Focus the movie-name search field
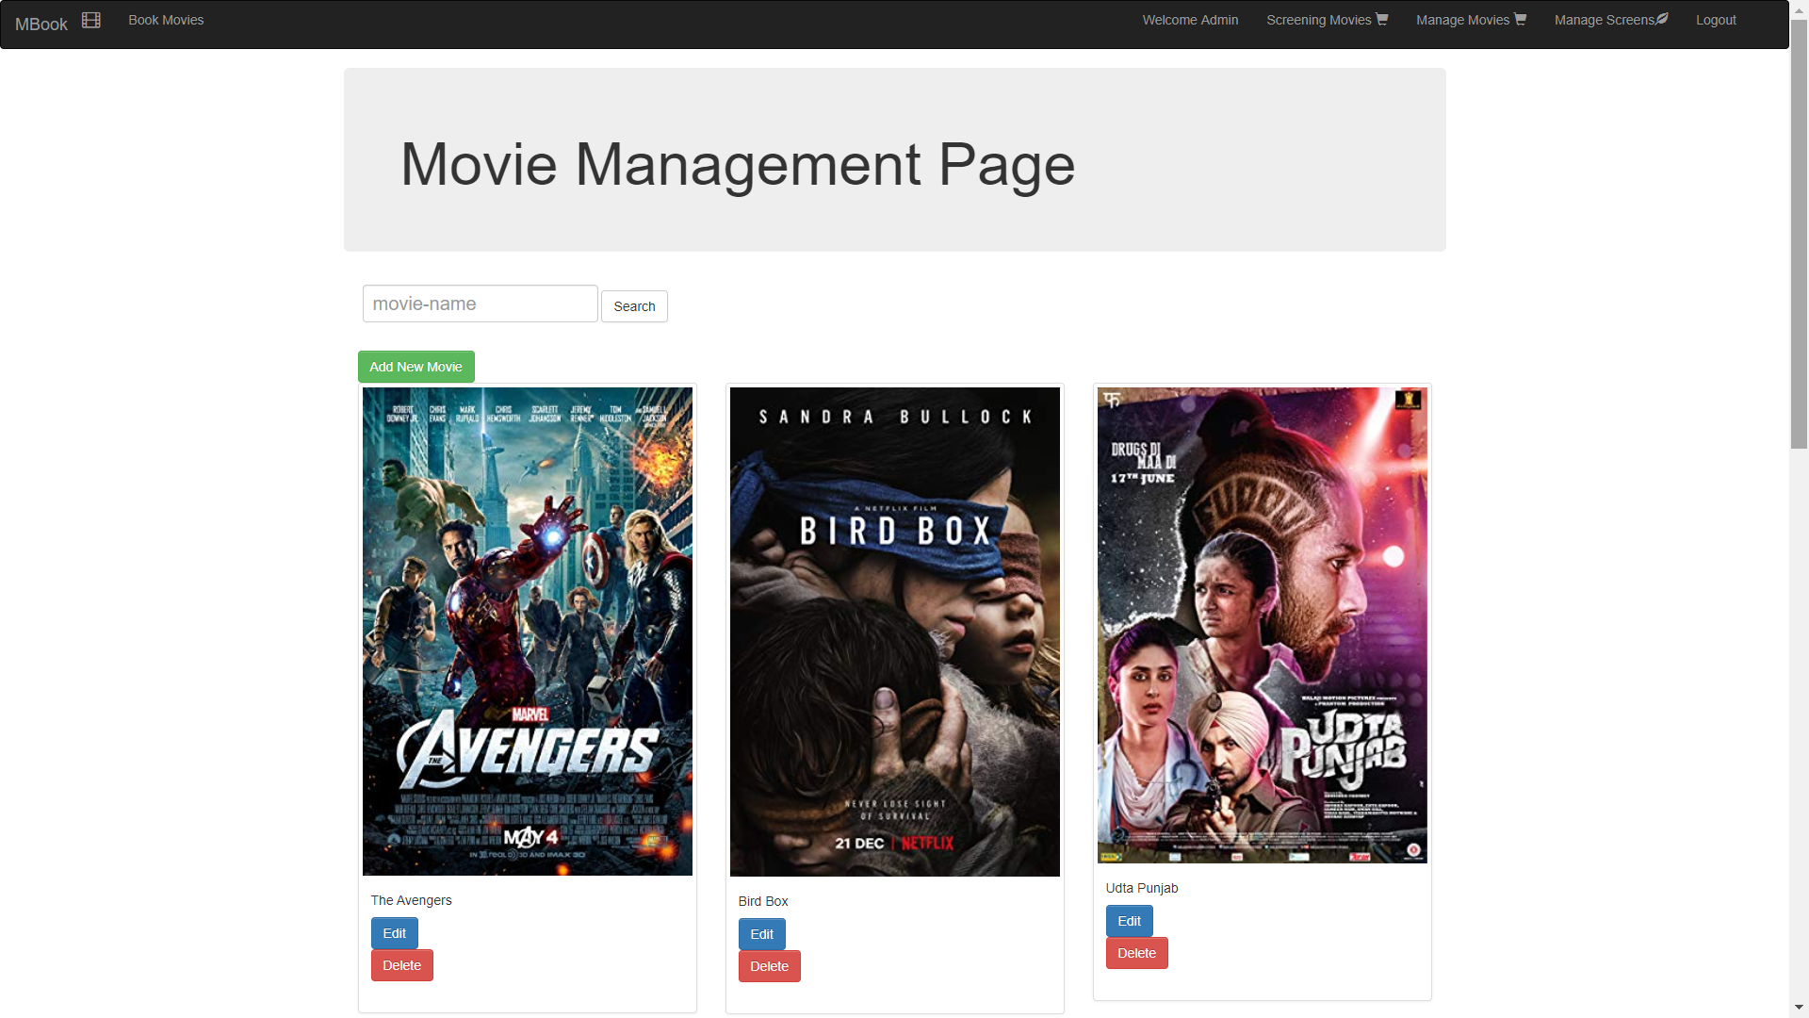 481,304
